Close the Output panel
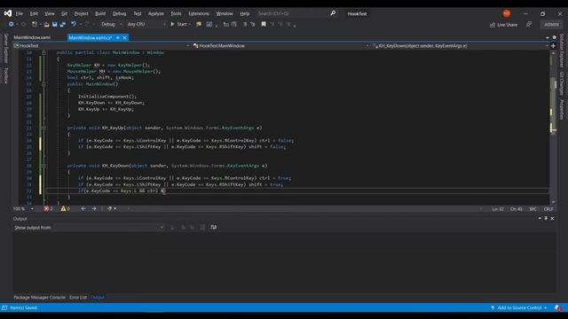Viewport: 568px width, 319px height. pos(552,219)
